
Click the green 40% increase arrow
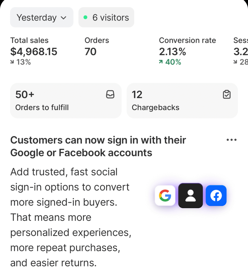pyautogui.click(x=161, y=62)
